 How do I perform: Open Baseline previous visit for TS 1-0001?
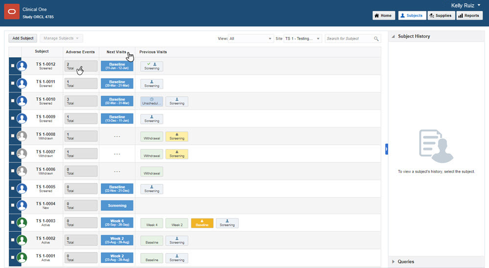[x=152, y=258]
